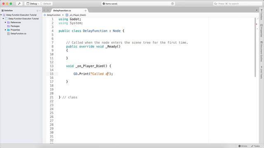The image size is (264, 148).
Task: Open DelayFunction.cs in the solution tree
Action: [18, 34]
